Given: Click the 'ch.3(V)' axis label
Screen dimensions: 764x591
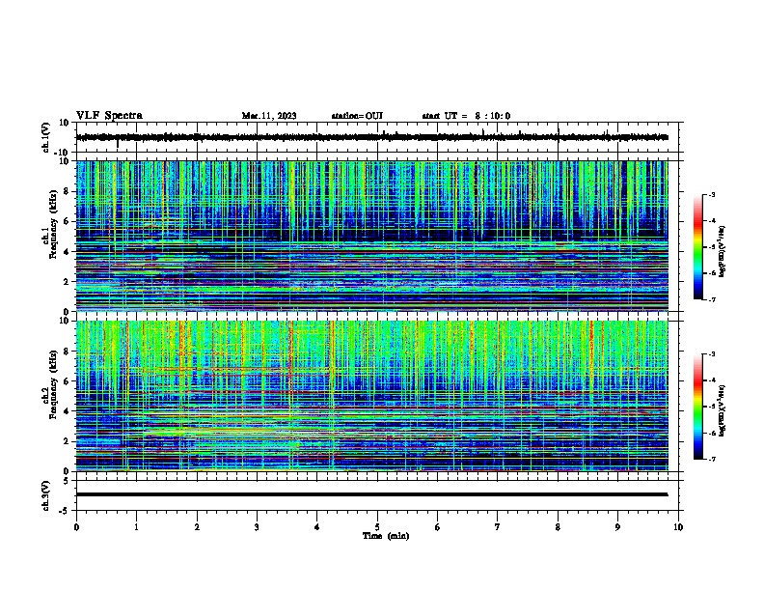Looking at the screenshot, I should [x=46, y=495].
